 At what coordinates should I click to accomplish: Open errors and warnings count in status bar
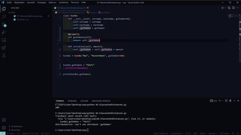45,133
